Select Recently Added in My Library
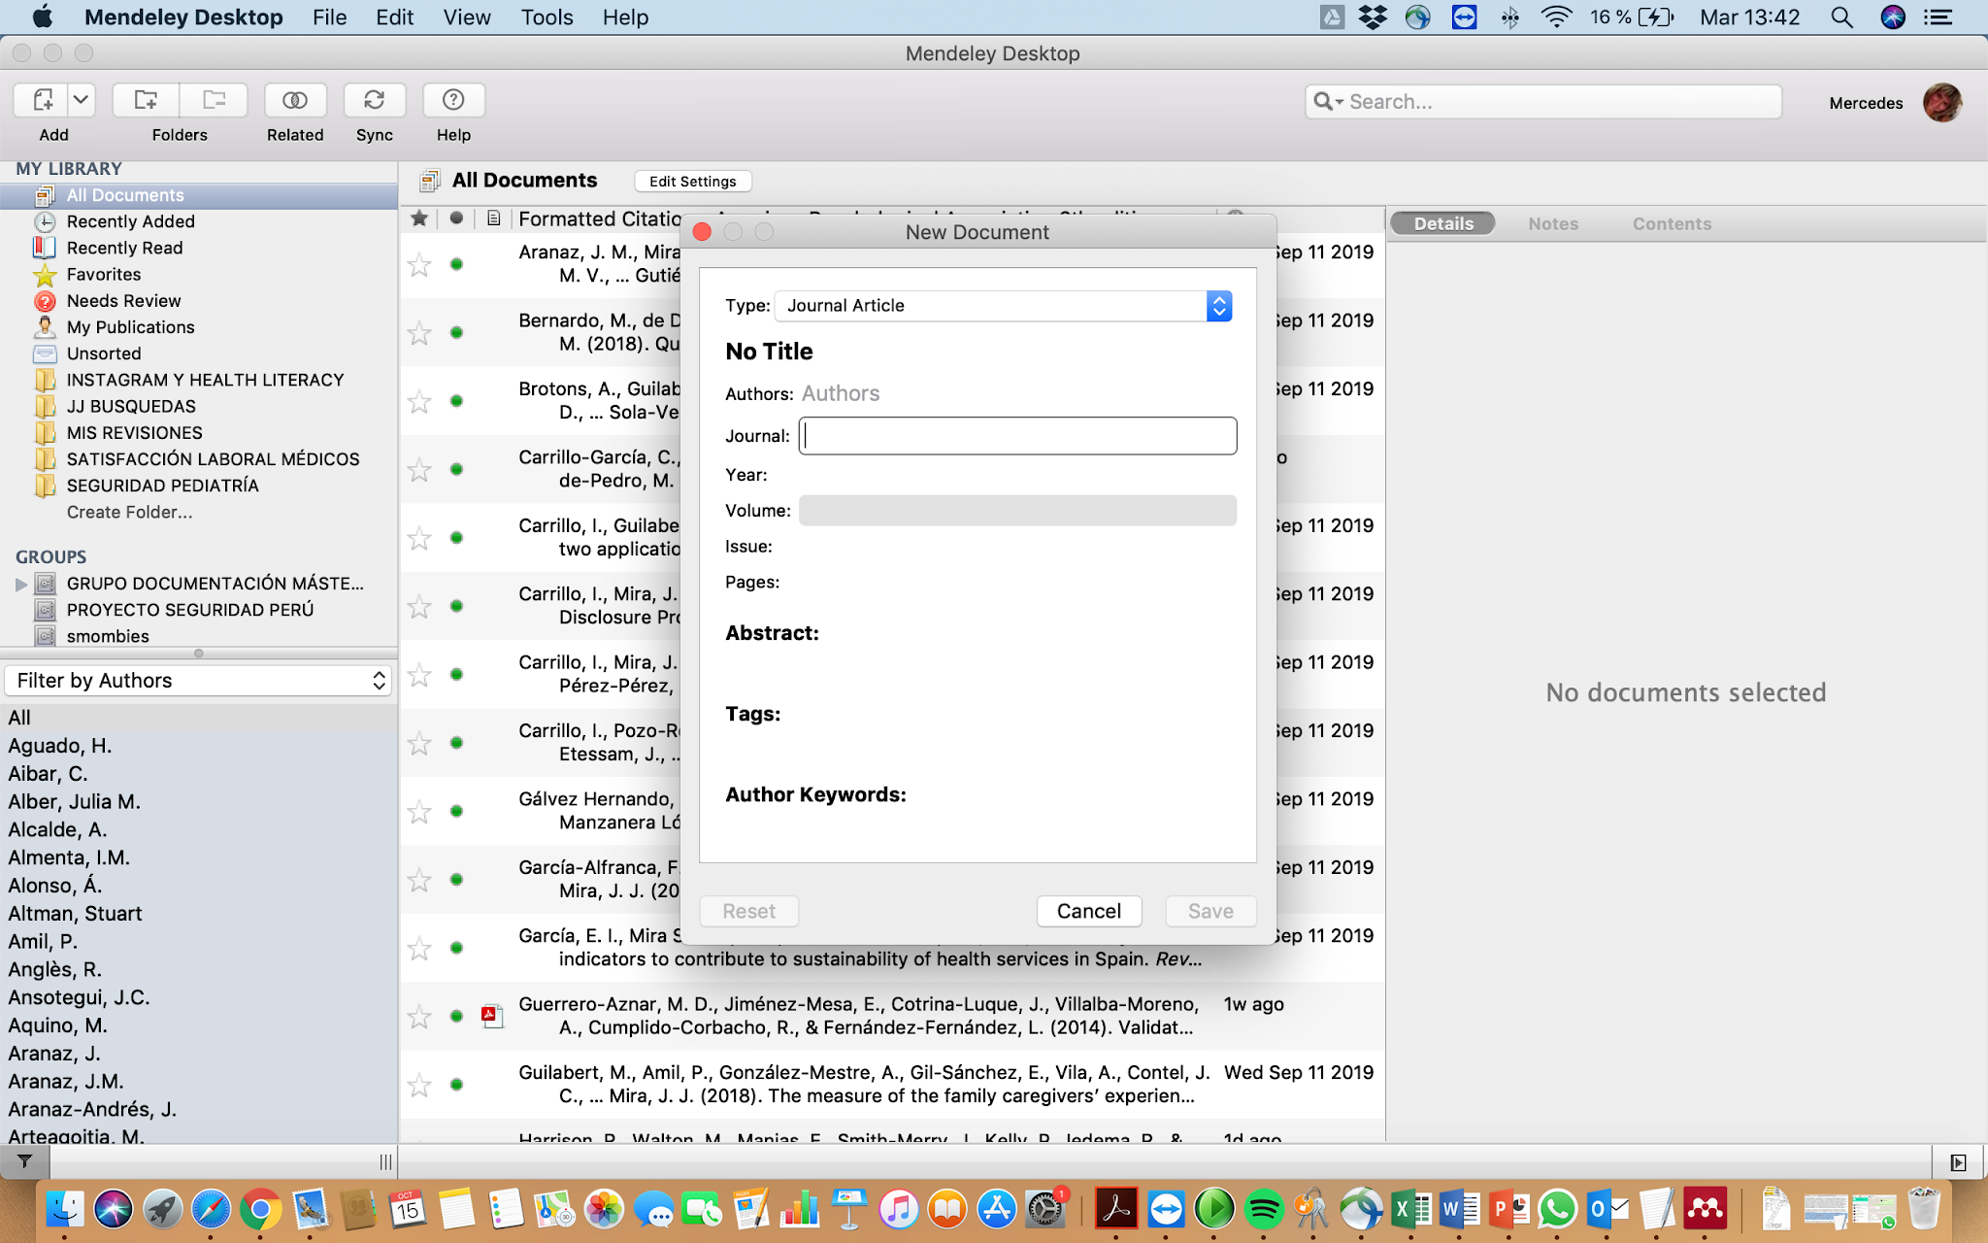Image resolution: width=1988 pixels, height=1243 pixels. pyautogui.click(x=130, y=221)
